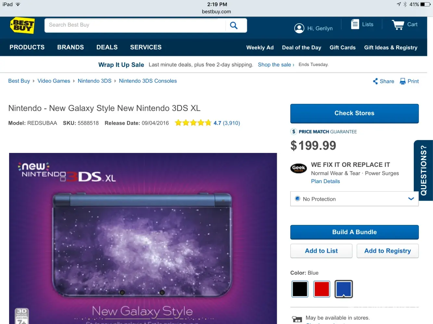433x324 pixels.
Task: Open the BRANDS menu
Action: pyautogui.click(x=70, y=47)
